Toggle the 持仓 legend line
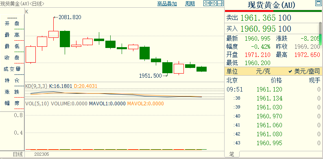The image size is (323, 159). (12, 81)
